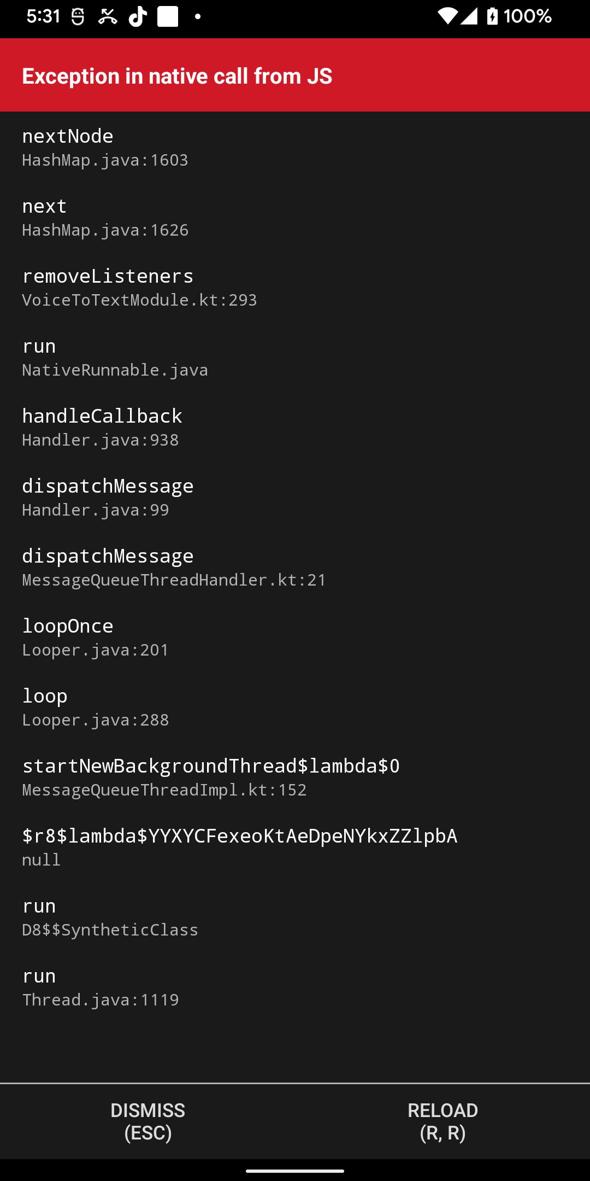Tap the handleCallback Handler.java:938 frame
590x1181 pixels.
[x=102, y=428]
